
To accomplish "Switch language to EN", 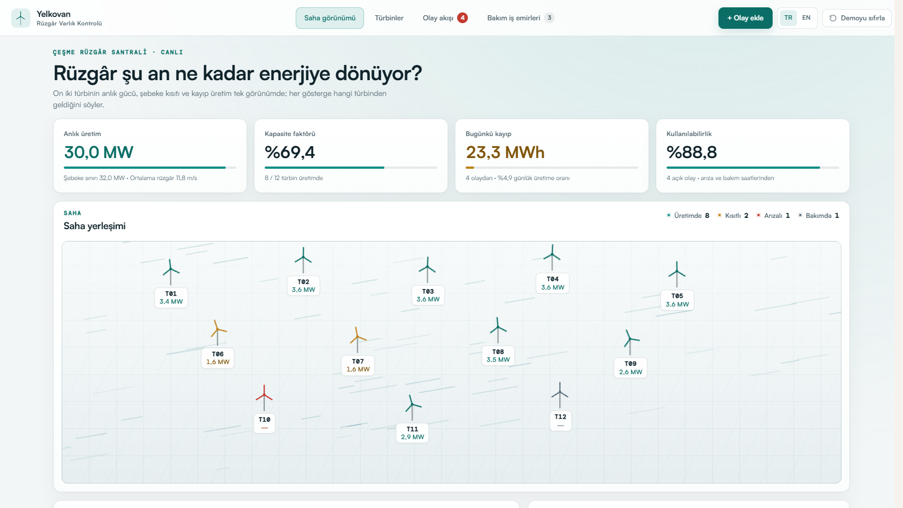I will (806, 18).
